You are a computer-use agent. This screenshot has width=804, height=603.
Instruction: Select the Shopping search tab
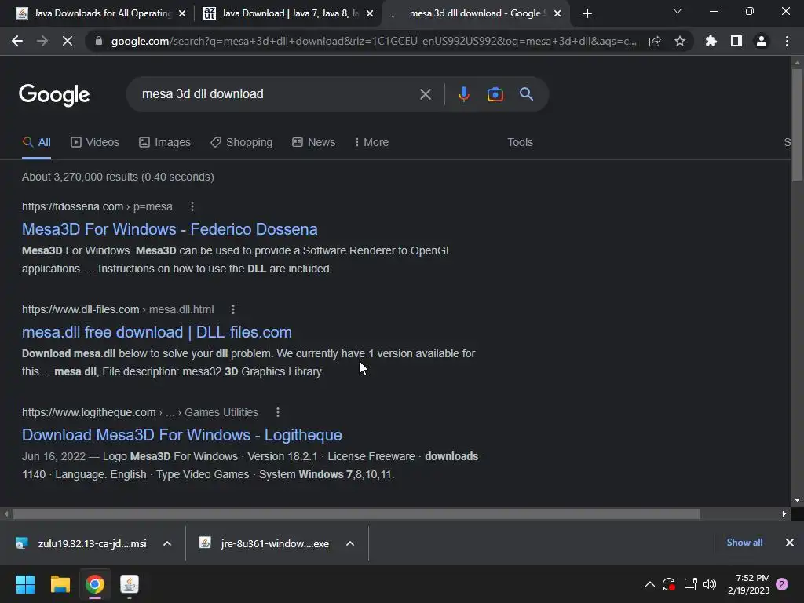coord(242,143)
